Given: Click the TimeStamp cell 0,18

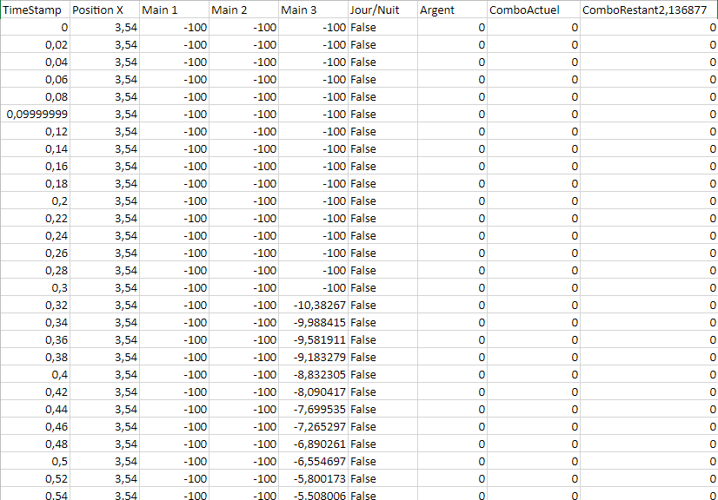Looking at the screenshot, I should (36, 184).
